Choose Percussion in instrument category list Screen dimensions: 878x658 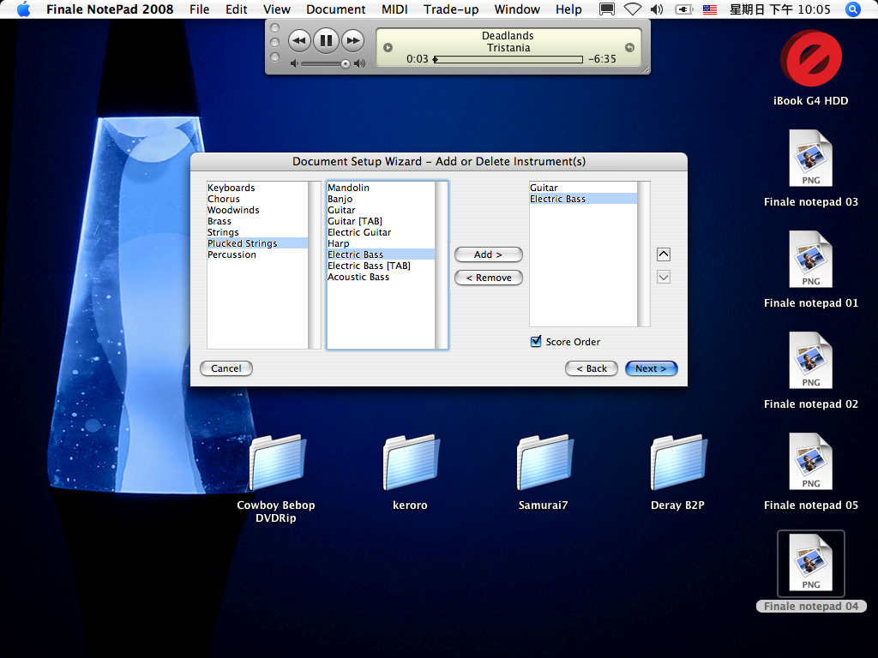[x=232, y=254]
